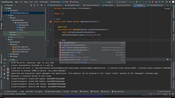This screenshot has width=175, height=98.
Task: Toggle Resource Manager side tab
Action: point(1,13)
